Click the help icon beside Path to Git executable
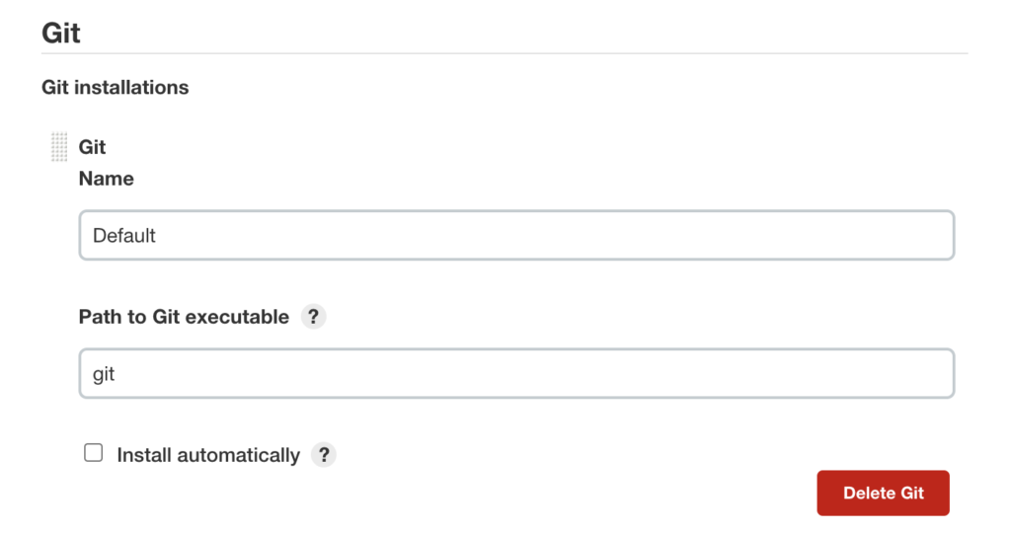This screenshot has height=533, width=1011. 313,317
